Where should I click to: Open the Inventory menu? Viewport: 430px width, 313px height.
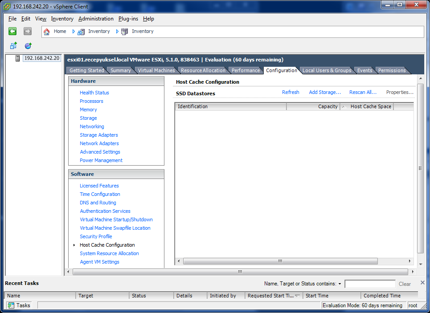[62, 19]
